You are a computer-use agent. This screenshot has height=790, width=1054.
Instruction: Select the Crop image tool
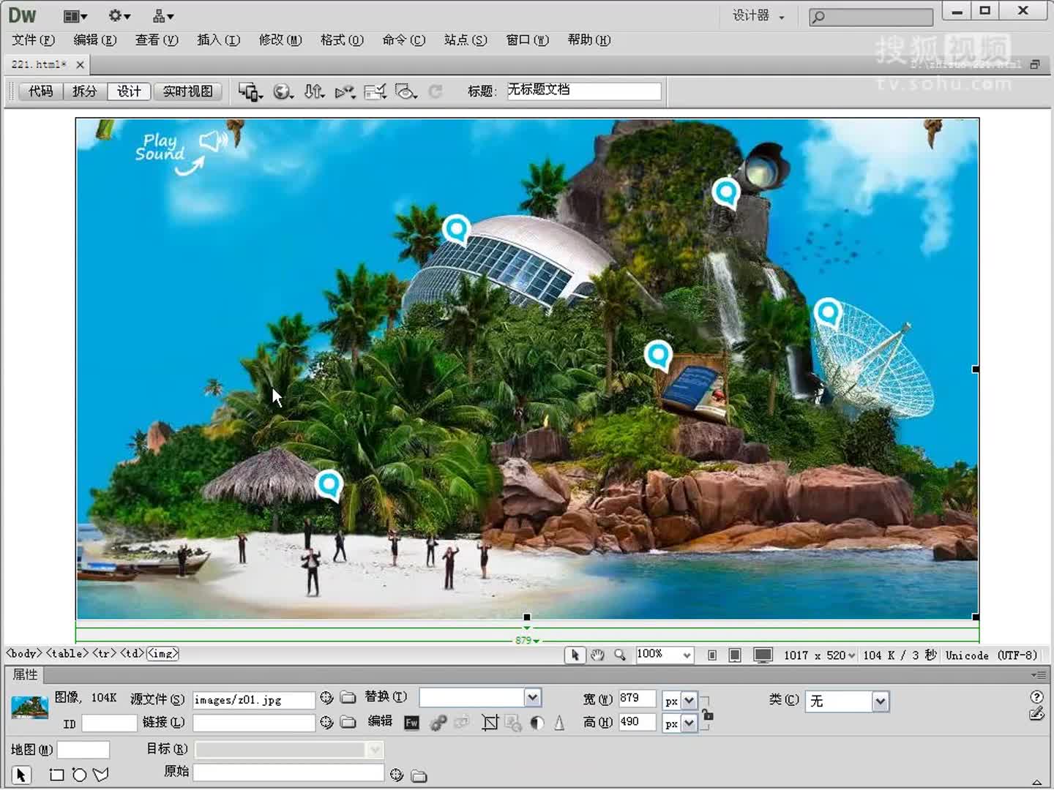pos(490,723)
